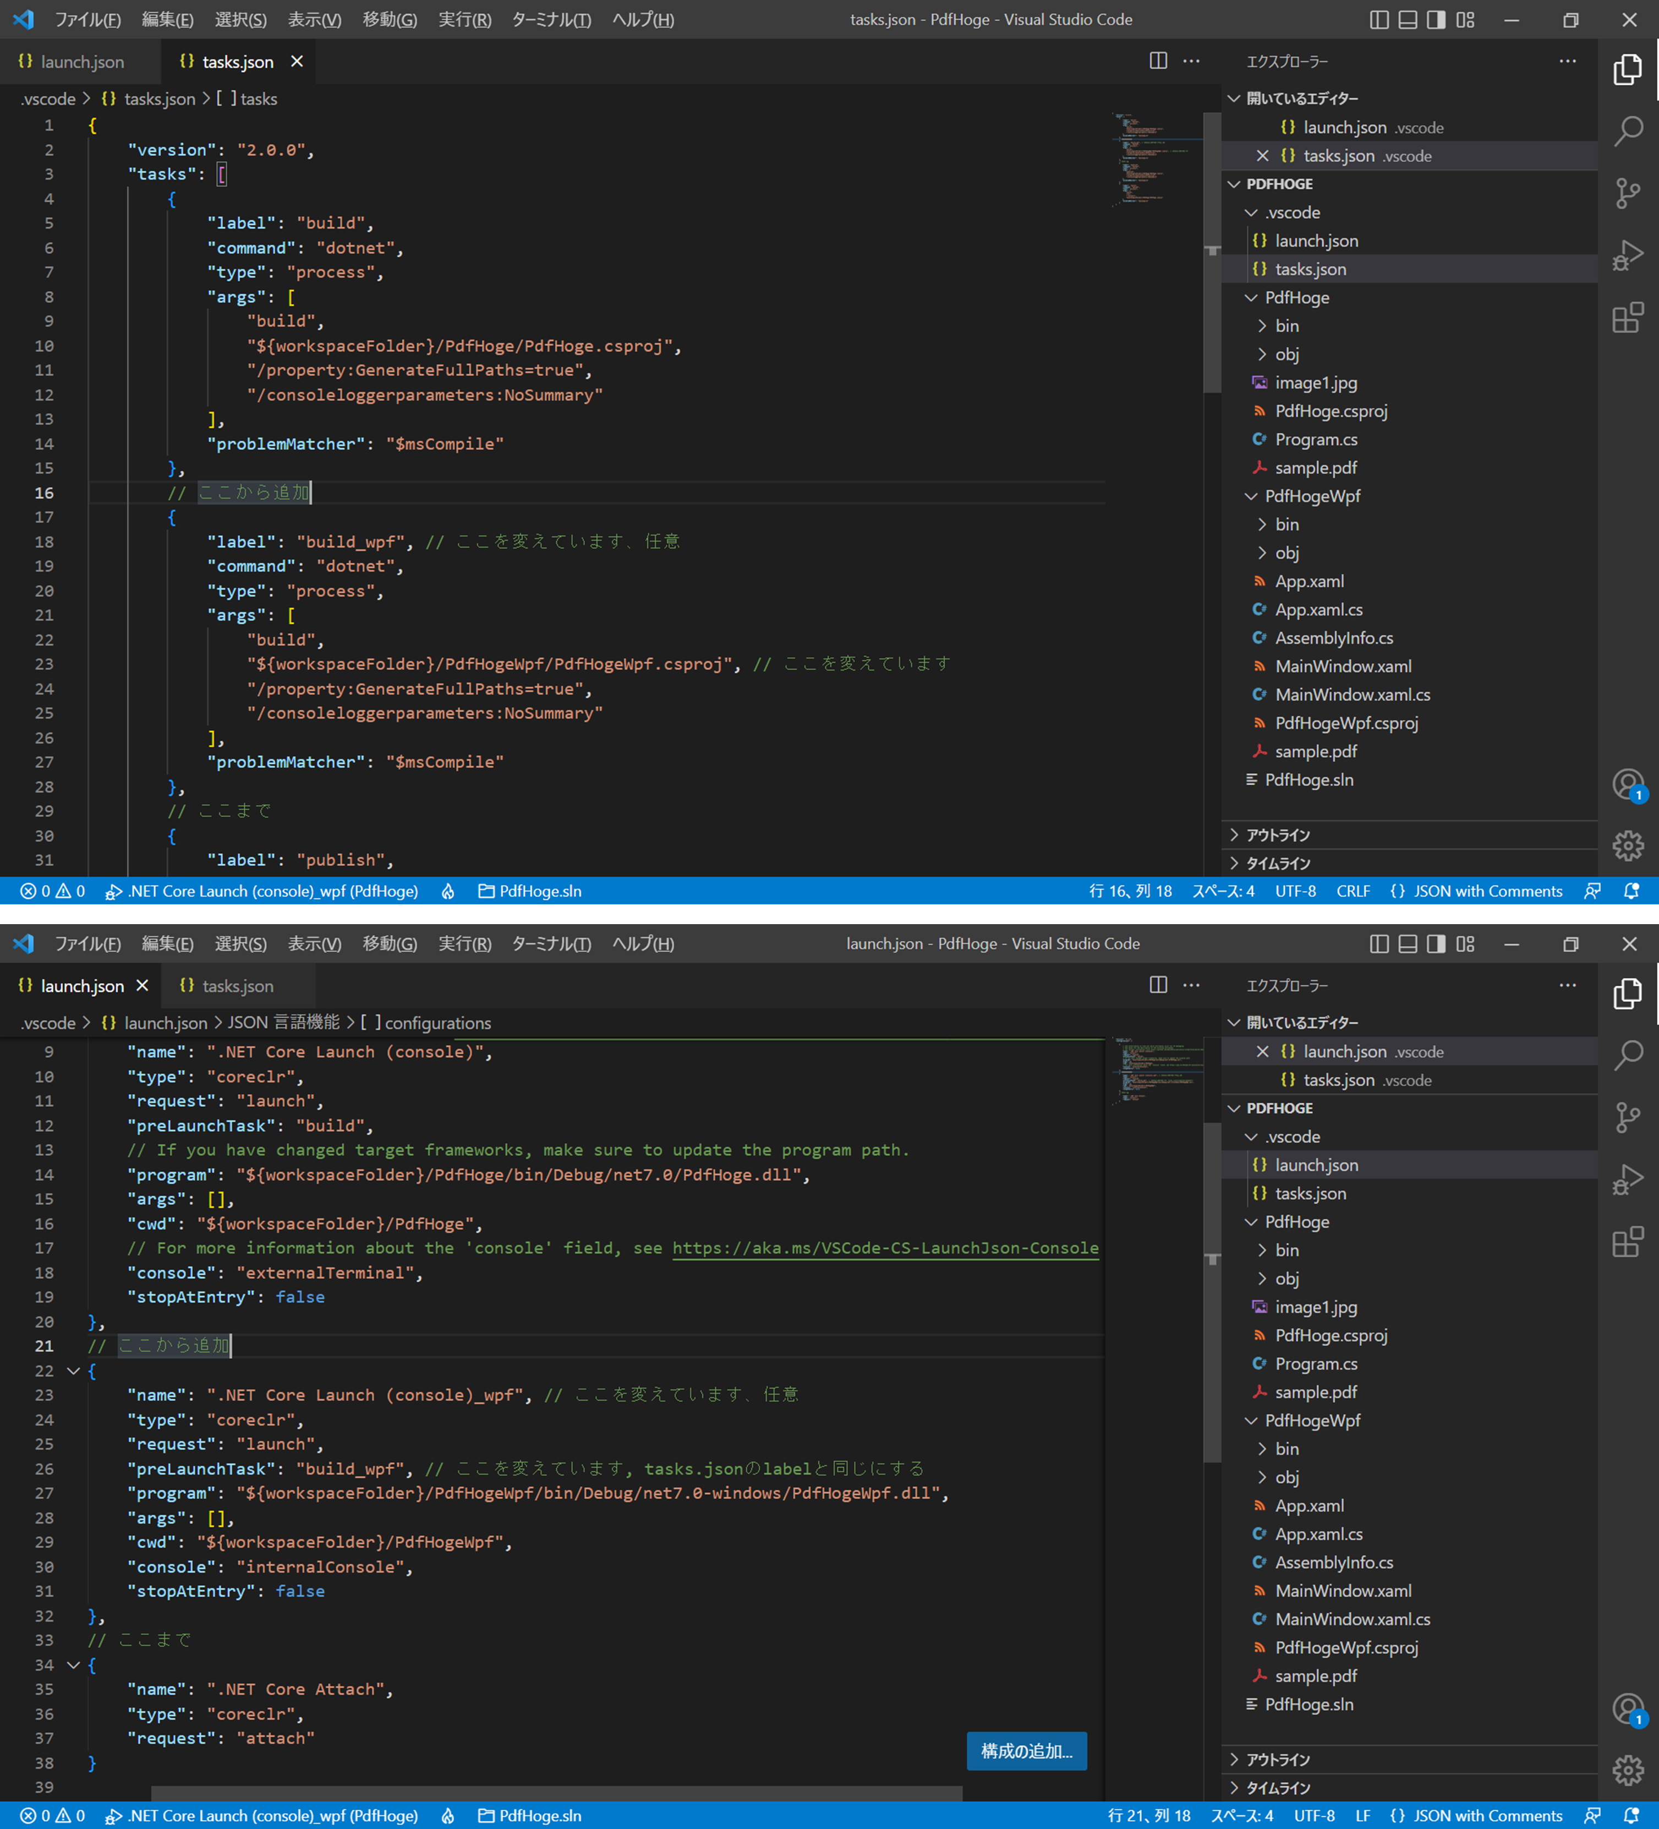Image resolution: width=1659 pixels, height=1829 pixels.
Task: Open Run and Debug in the launch.json window
Action: (x=1628, y=1180)
